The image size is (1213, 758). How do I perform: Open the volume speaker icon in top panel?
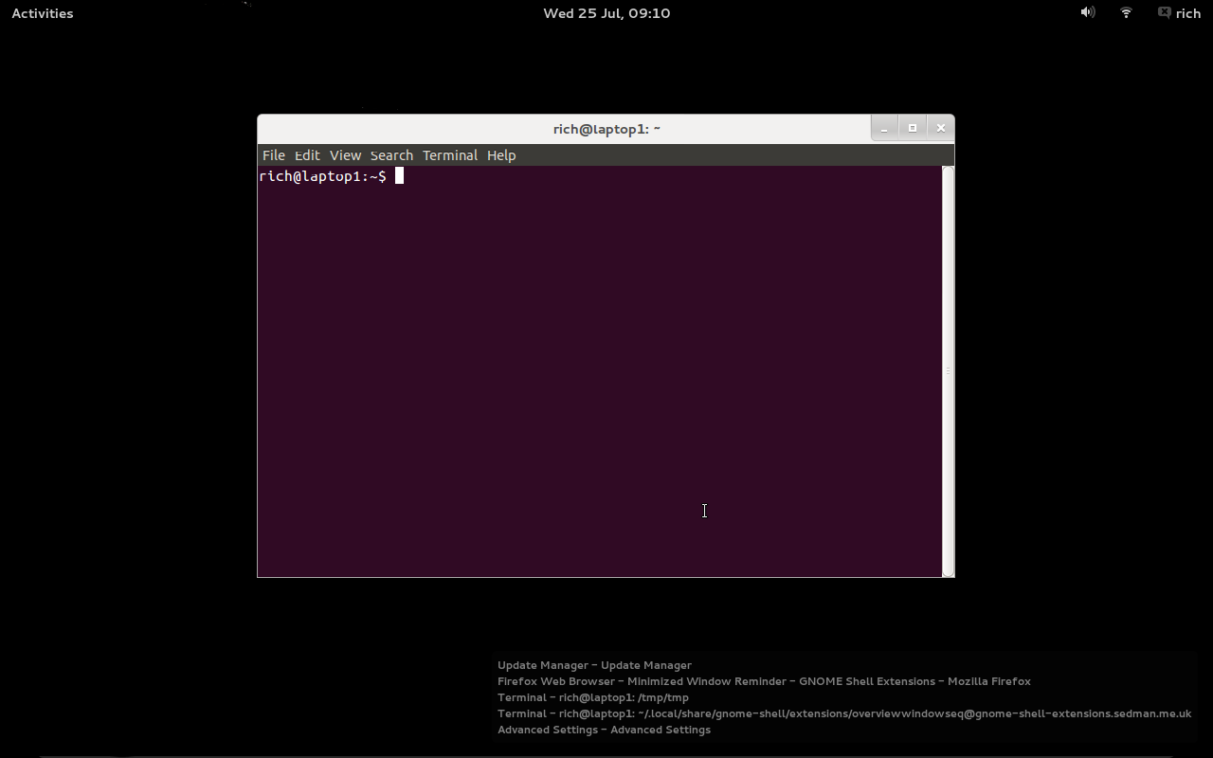point(1088,12)
